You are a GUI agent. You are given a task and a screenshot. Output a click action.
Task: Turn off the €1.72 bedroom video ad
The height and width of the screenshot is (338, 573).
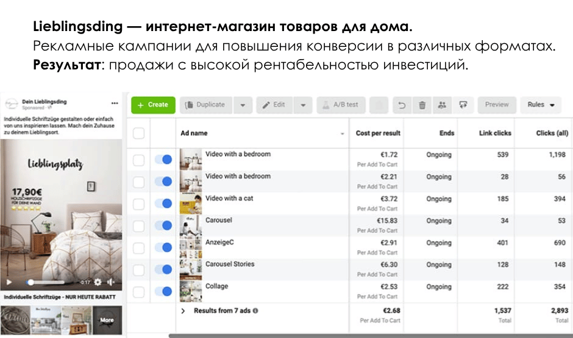click(x=163, y=160)
